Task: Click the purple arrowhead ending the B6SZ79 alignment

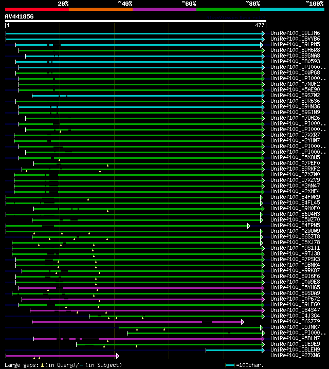Action: click(243, 322)
